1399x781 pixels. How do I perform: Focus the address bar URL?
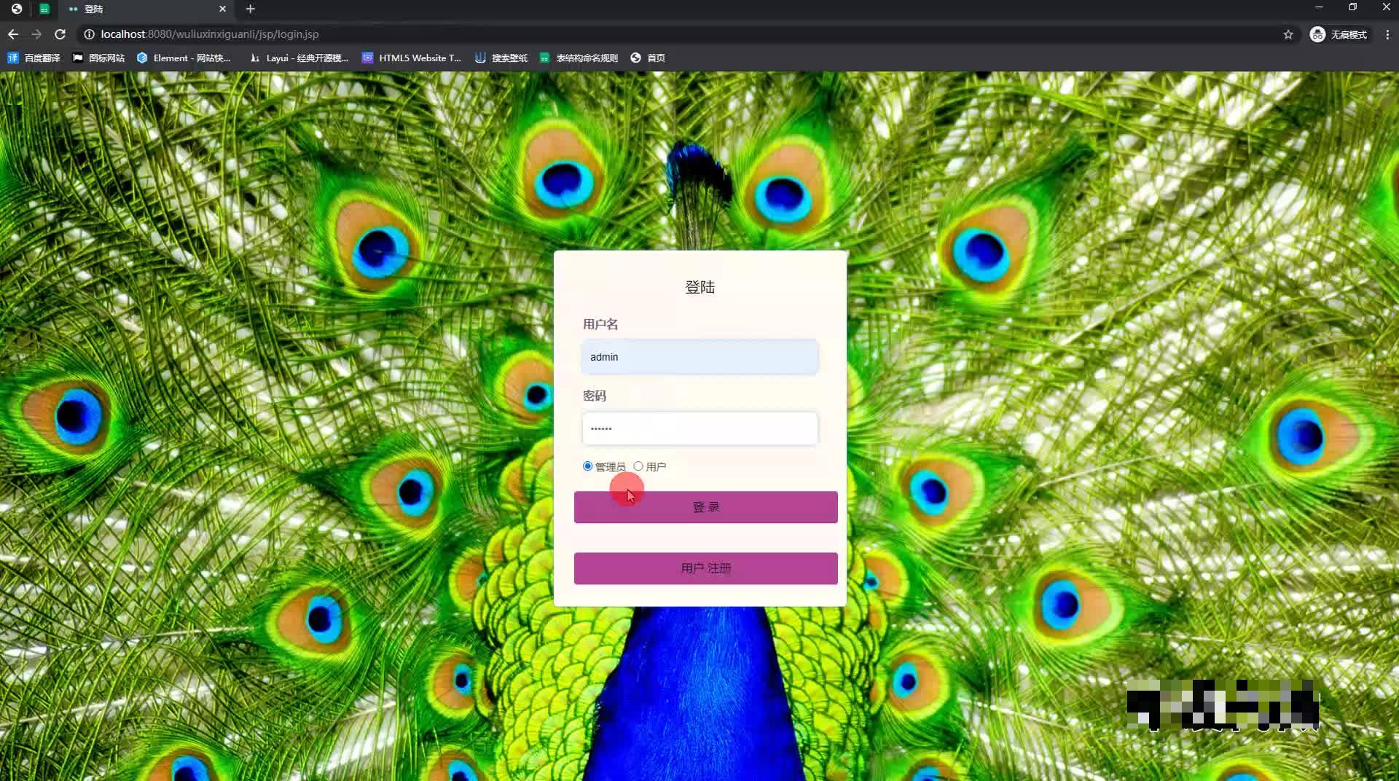tap(210, 34)
